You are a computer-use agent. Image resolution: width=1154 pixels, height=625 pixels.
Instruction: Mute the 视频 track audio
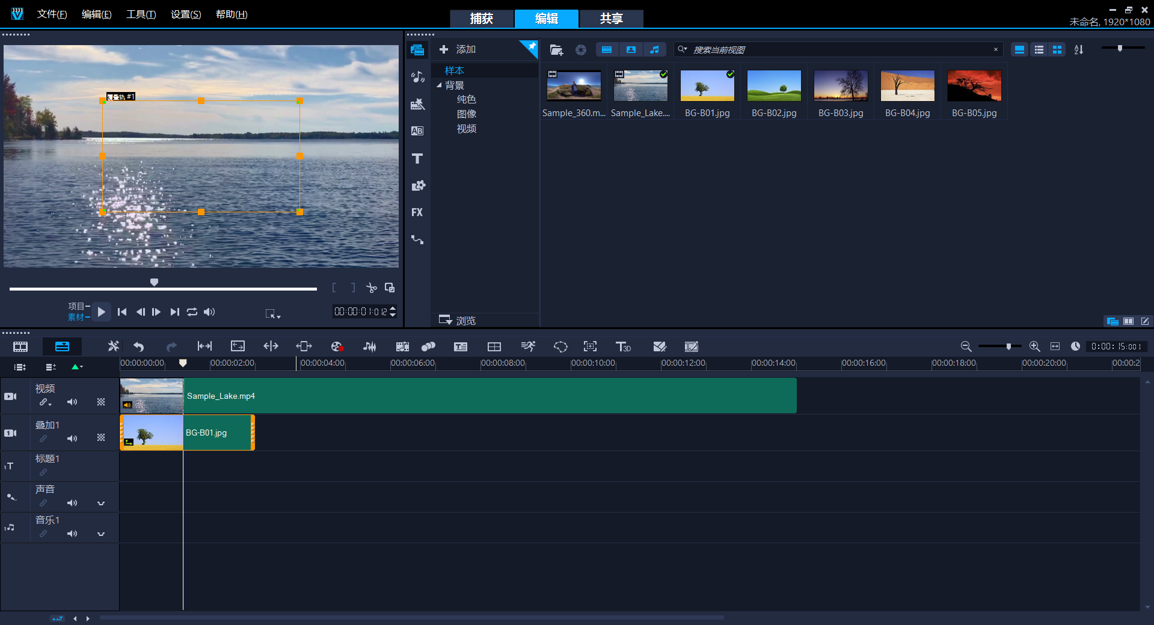72,402
